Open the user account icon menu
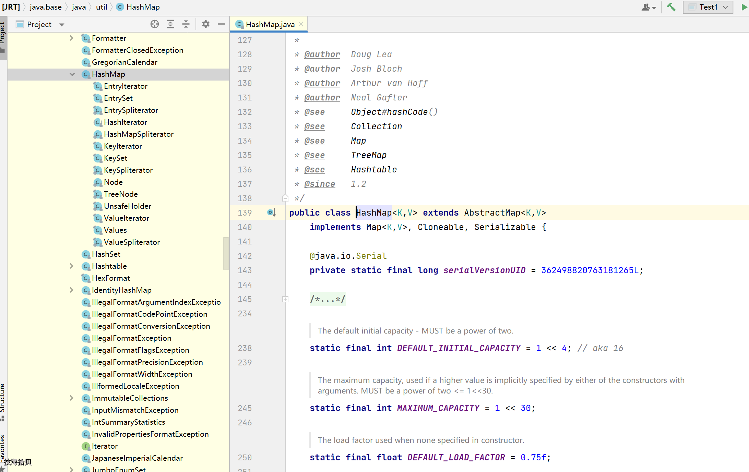The image size is (749, 472). [x=648, y=7]
